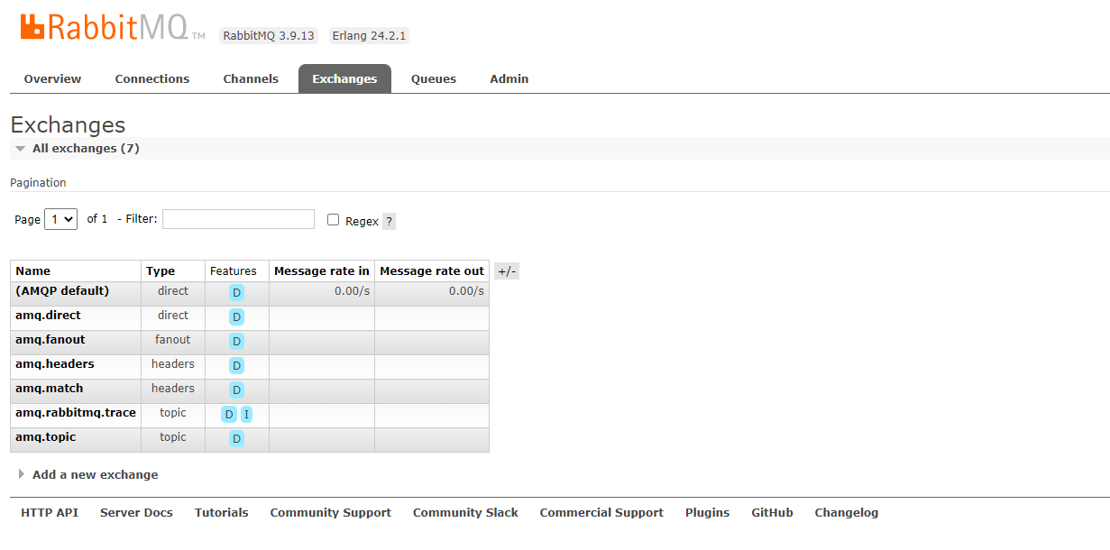This screenshot has width=1110, height=550.
Task: Click the D badge in amq.topic row
Action: pos(236,438)
